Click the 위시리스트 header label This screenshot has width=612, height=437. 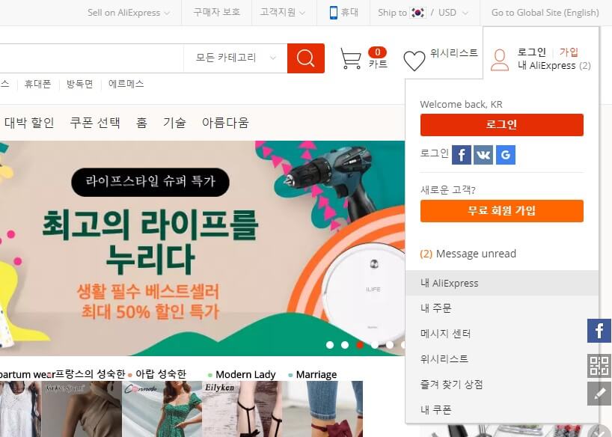point(454,52)
